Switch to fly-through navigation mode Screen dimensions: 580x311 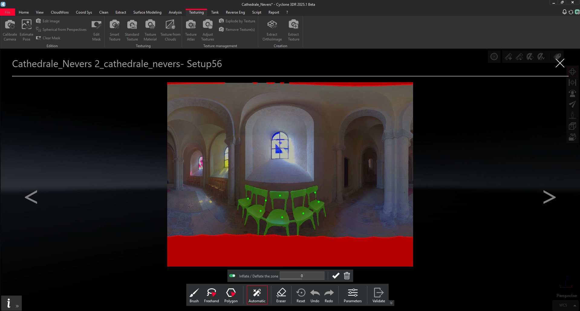572,104
